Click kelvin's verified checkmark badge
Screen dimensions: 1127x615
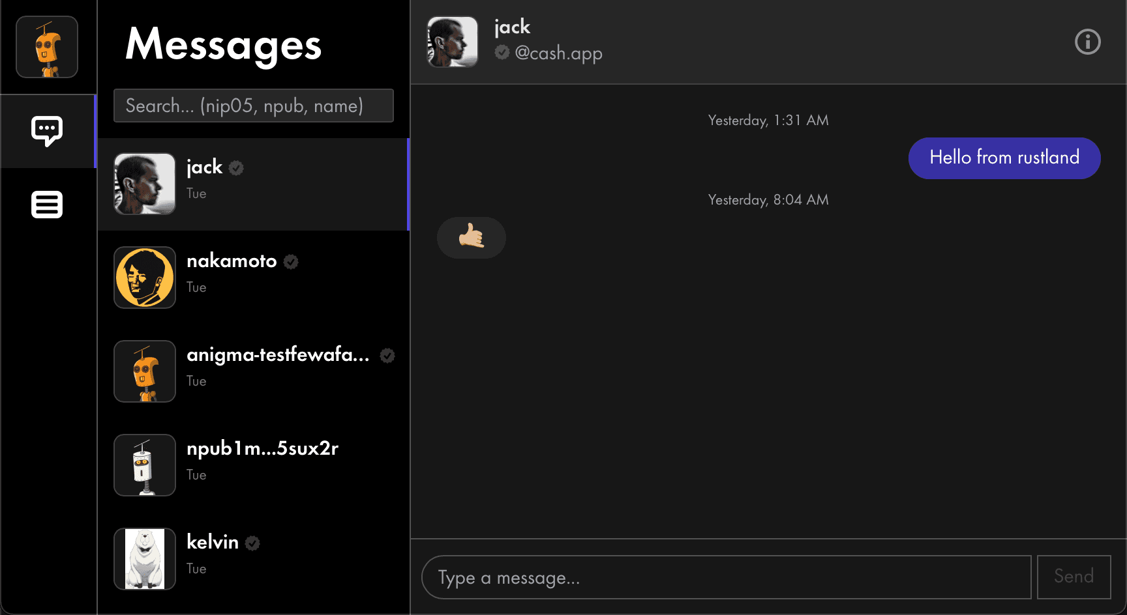pos(252,543)
